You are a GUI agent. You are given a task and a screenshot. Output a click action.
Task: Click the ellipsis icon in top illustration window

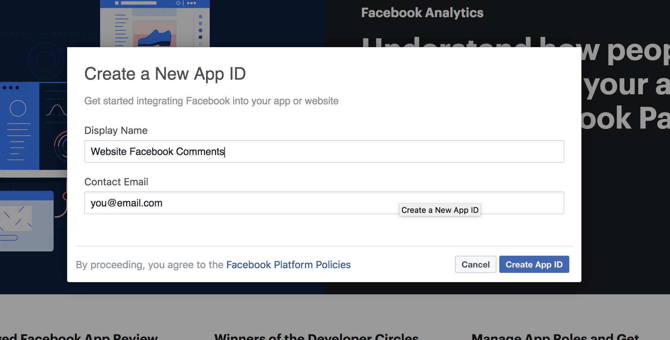(x=191, y=3)
